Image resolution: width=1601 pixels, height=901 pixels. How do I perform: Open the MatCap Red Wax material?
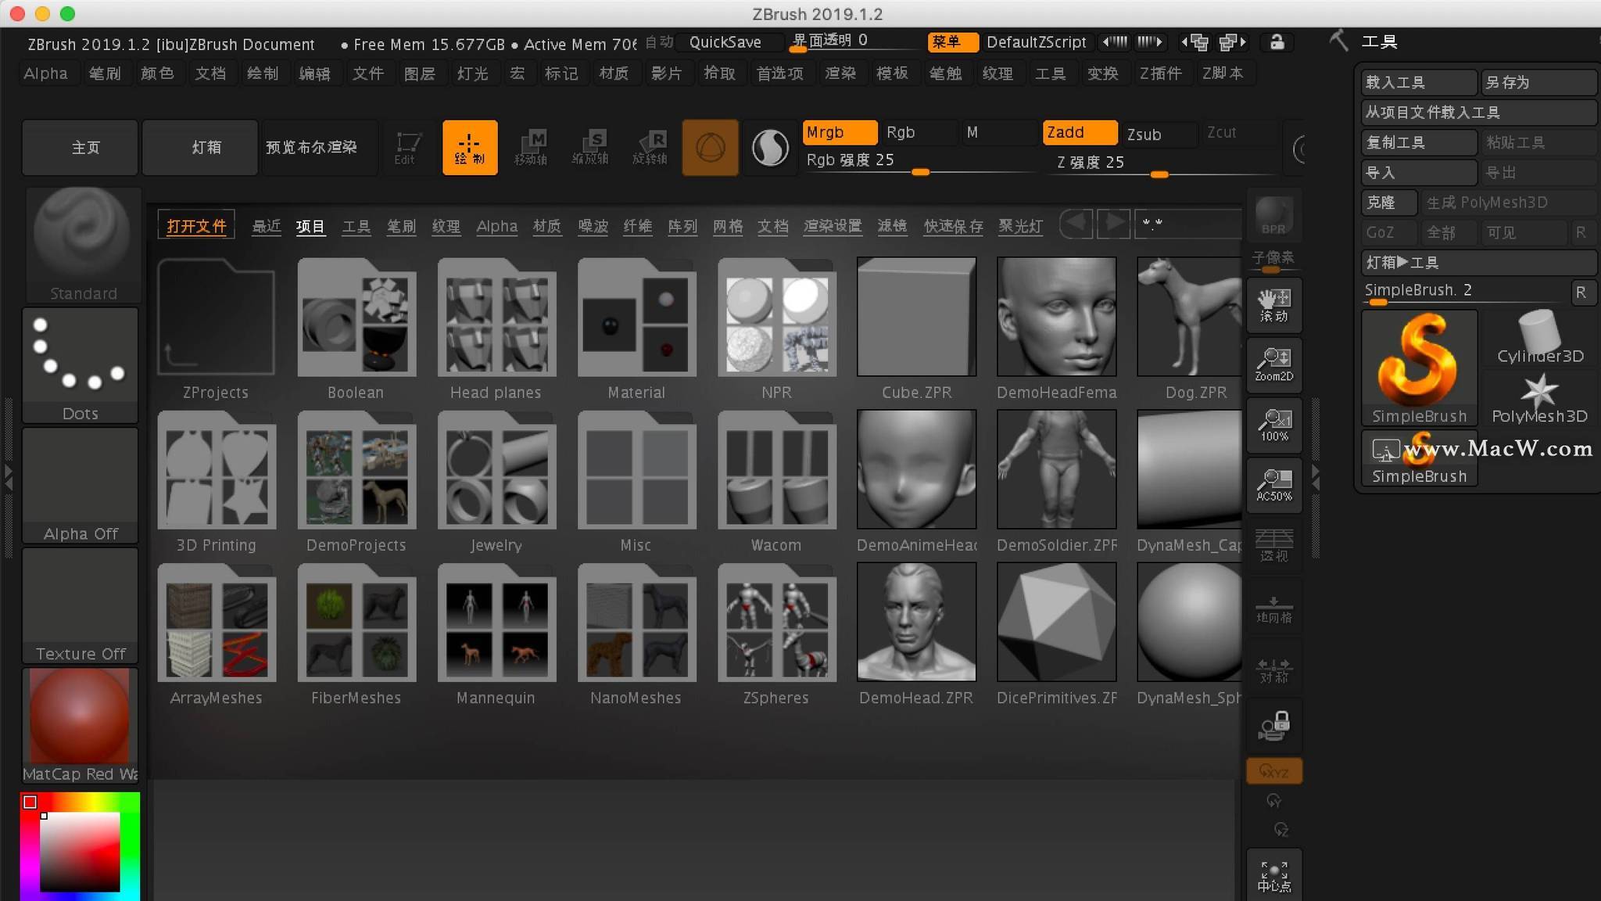pos(81,726)
